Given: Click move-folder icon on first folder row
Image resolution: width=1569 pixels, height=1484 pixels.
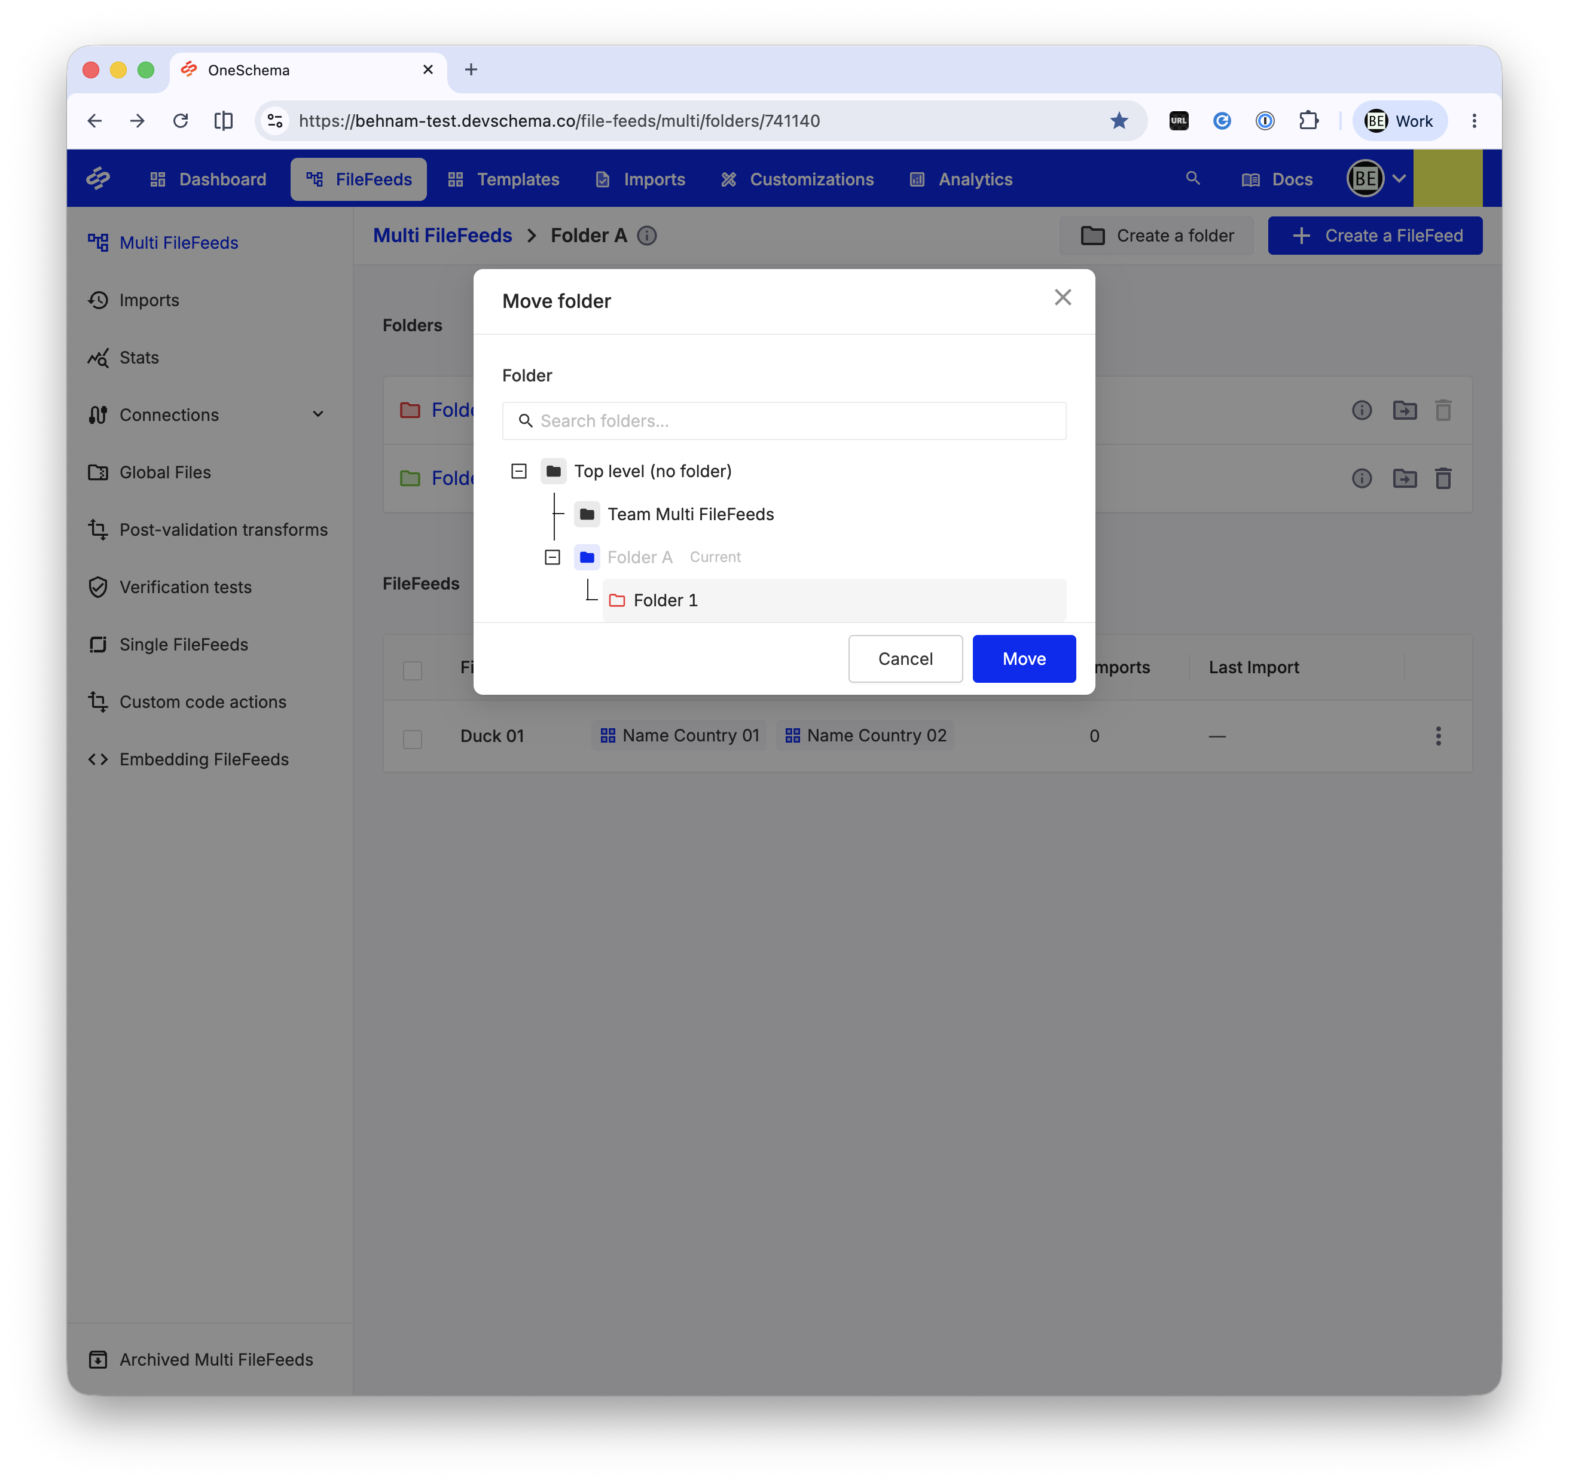Looking at the screenshot, I should tap(1405, 411).
